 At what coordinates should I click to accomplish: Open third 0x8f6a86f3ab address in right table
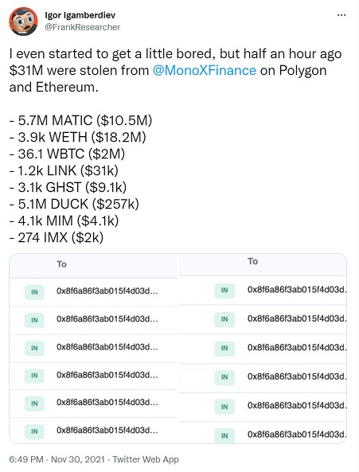[x=297, y=347]
